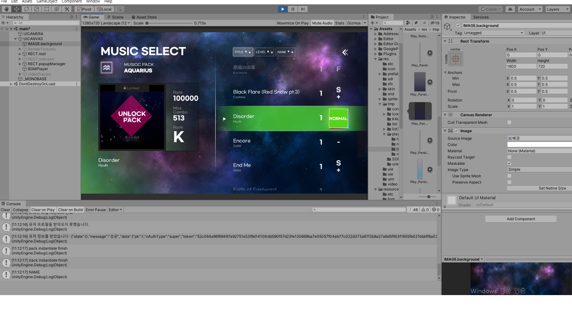The height and width of the screenshot is (312, 572).
Task: Disable the Maskable checkbox
Action: (x=509, y=164)
